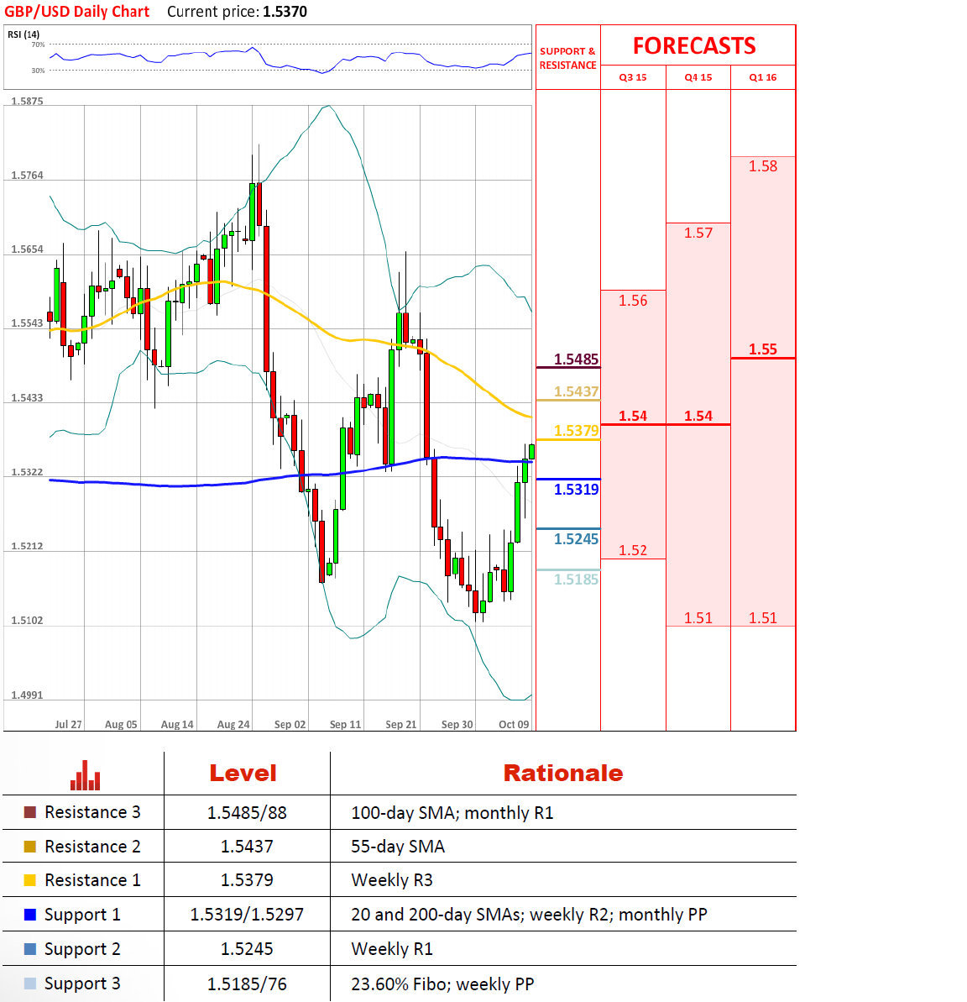The width and height of the screenshot is (967, 1002).
Task: Click the Oct 09 date axis label
Action: click(514, 725)
